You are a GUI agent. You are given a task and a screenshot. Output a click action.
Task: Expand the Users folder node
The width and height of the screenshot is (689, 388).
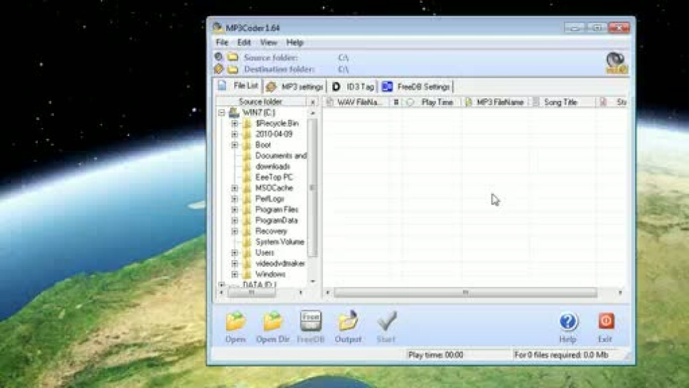click(x=235, y=253)
